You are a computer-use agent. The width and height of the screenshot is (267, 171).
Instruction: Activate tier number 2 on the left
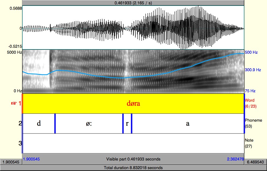pos(20,124)
